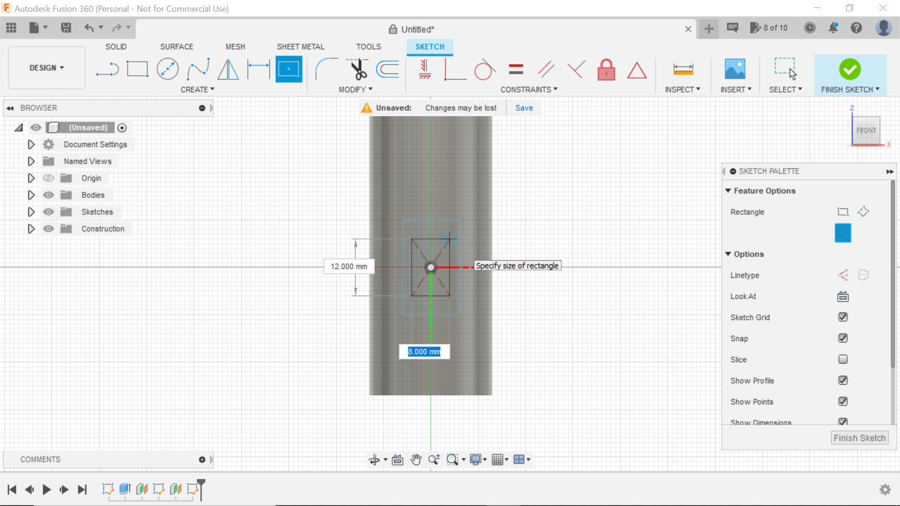Expand the Construction browser item
This screenshot has width=900, height=506.
pos(31,229)
